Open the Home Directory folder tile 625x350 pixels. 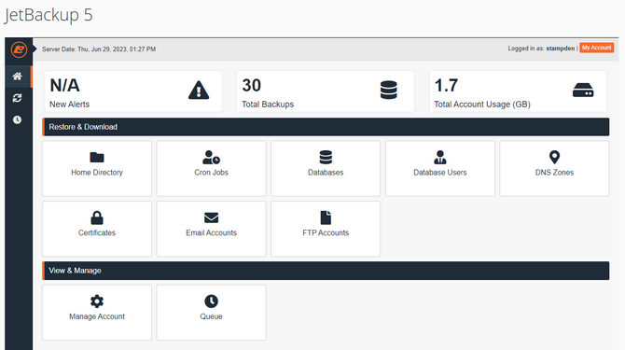[97, 168]
